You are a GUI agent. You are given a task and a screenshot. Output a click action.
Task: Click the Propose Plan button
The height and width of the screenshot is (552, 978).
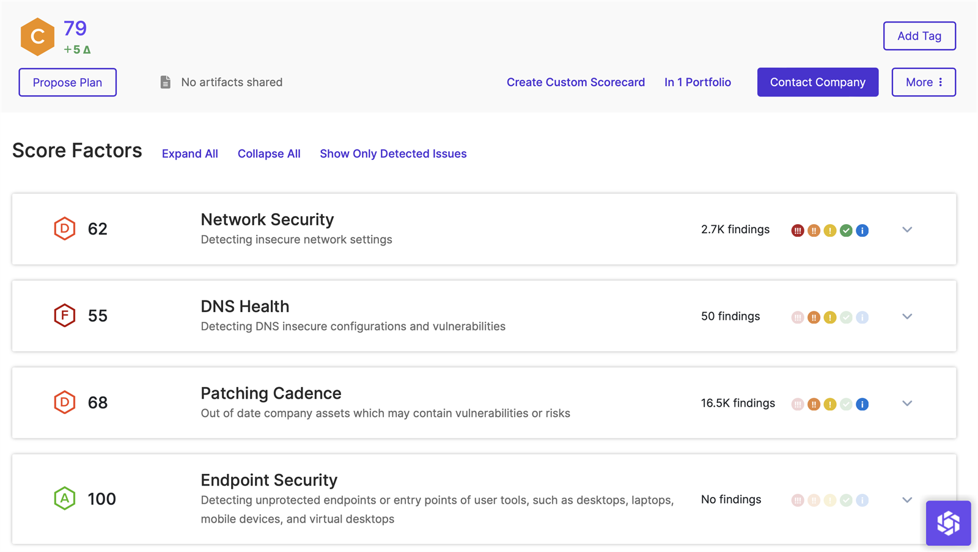[67, 82]
